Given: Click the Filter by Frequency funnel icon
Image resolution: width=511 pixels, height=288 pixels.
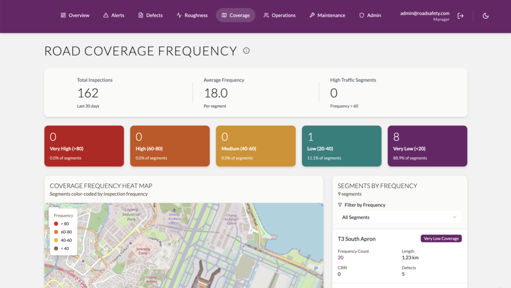Looking at the screenshot, I should tap(340, 205).
